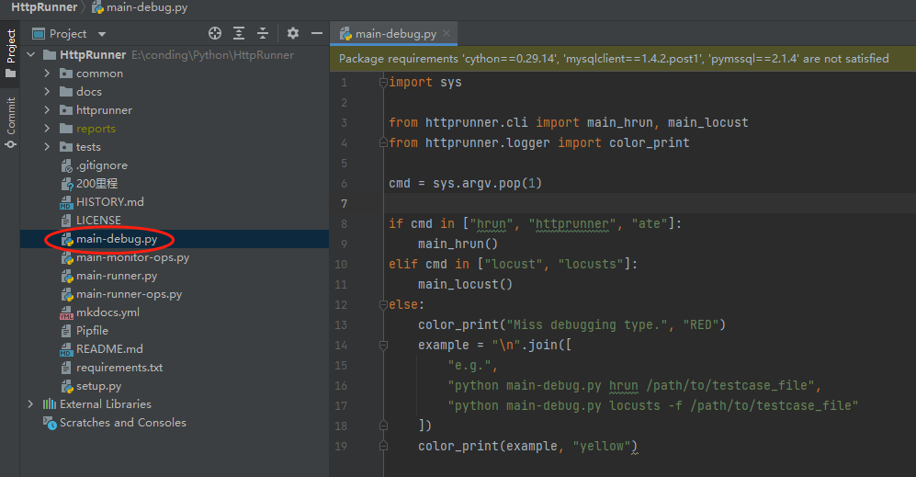Image resolution: width=916 pixels, height=477 pixels.
Task: Open requirements.txt file
Action: (119, 368)
